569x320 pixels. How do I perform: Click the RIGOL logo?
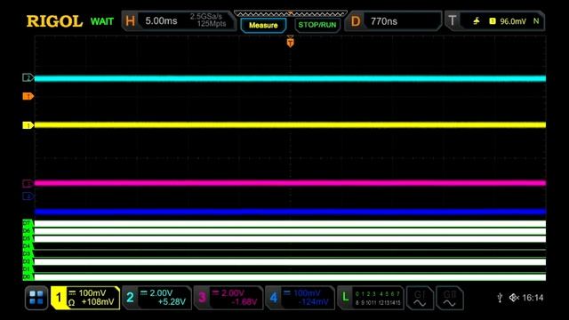pos(54,21)
